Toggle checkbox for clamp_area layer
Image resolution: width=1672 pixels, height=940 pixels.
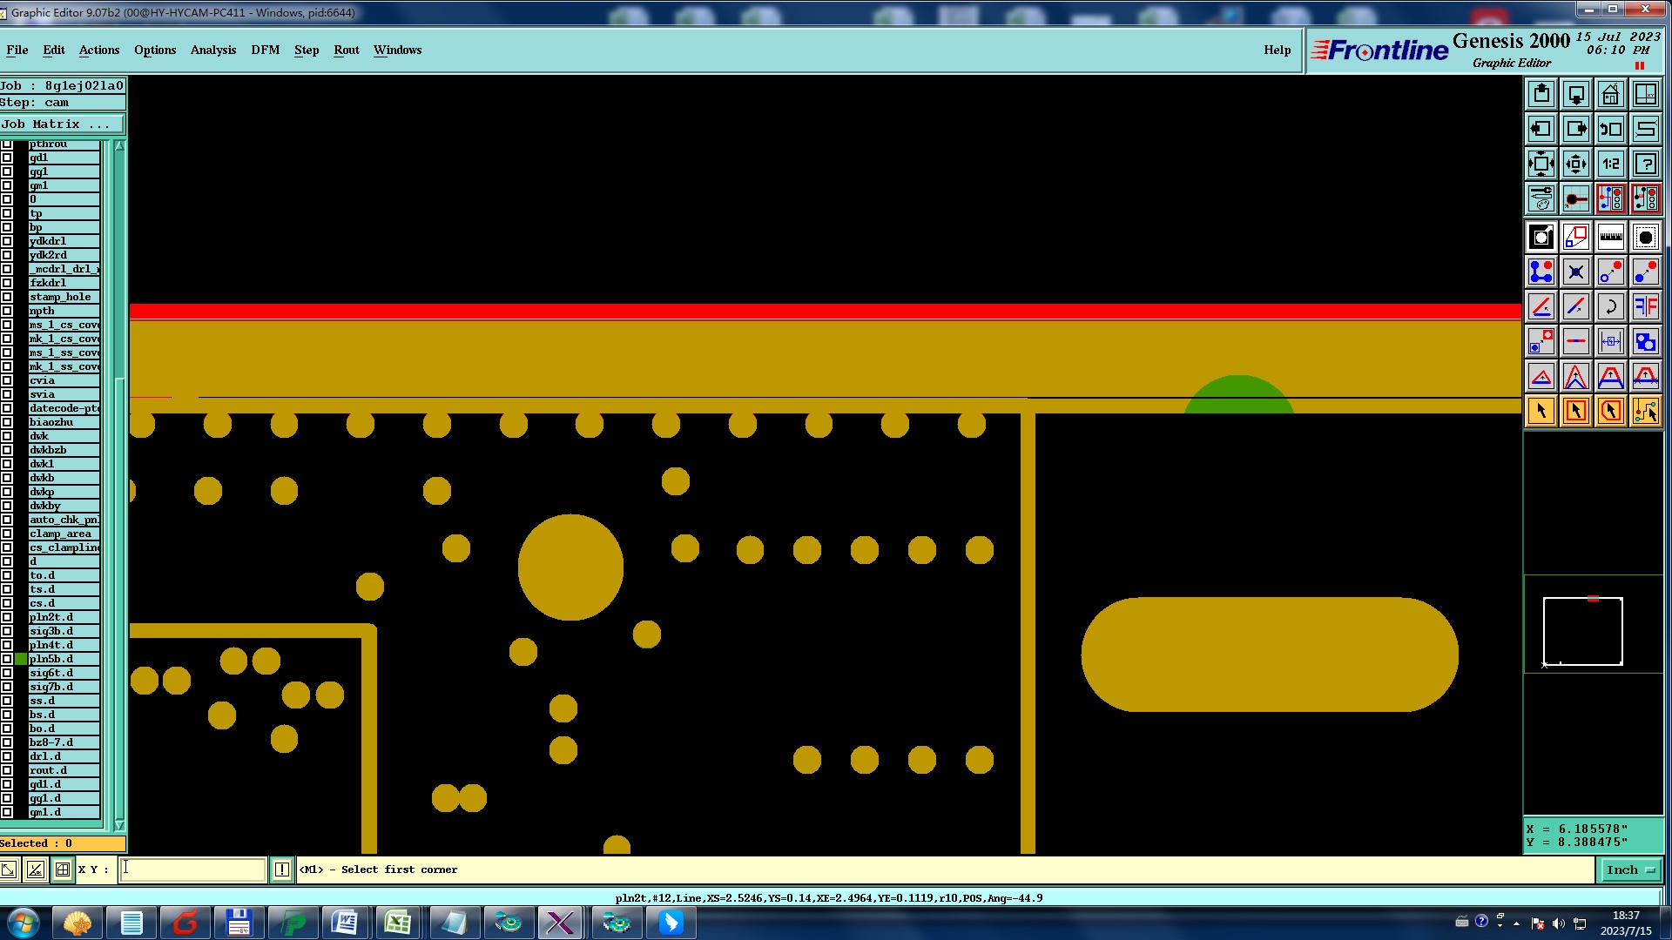pos(7,534)
